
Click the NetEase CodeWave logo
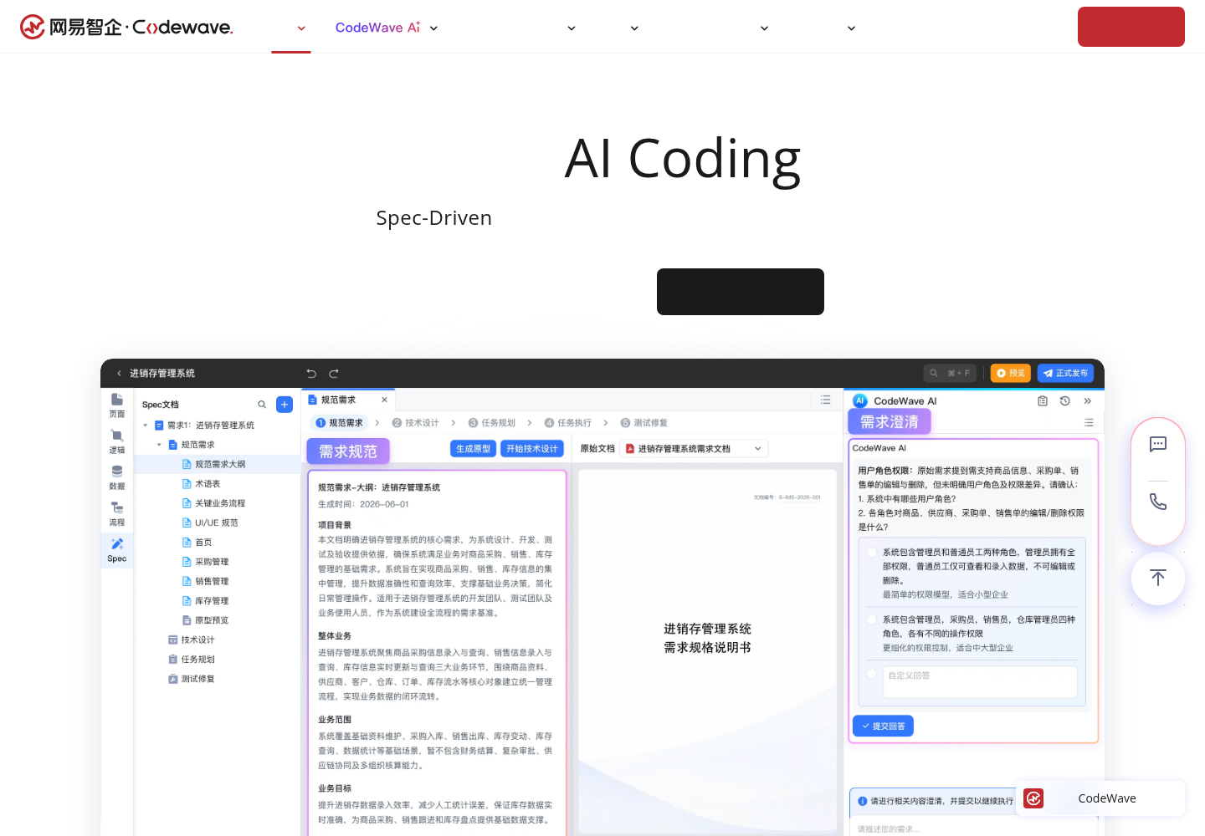click(126, 27)
